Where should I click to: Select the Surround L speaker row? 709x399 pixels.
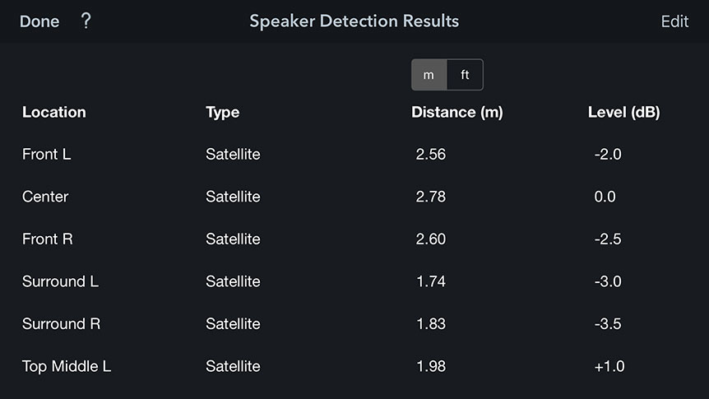pyautogui.click(x=354, y=281)
